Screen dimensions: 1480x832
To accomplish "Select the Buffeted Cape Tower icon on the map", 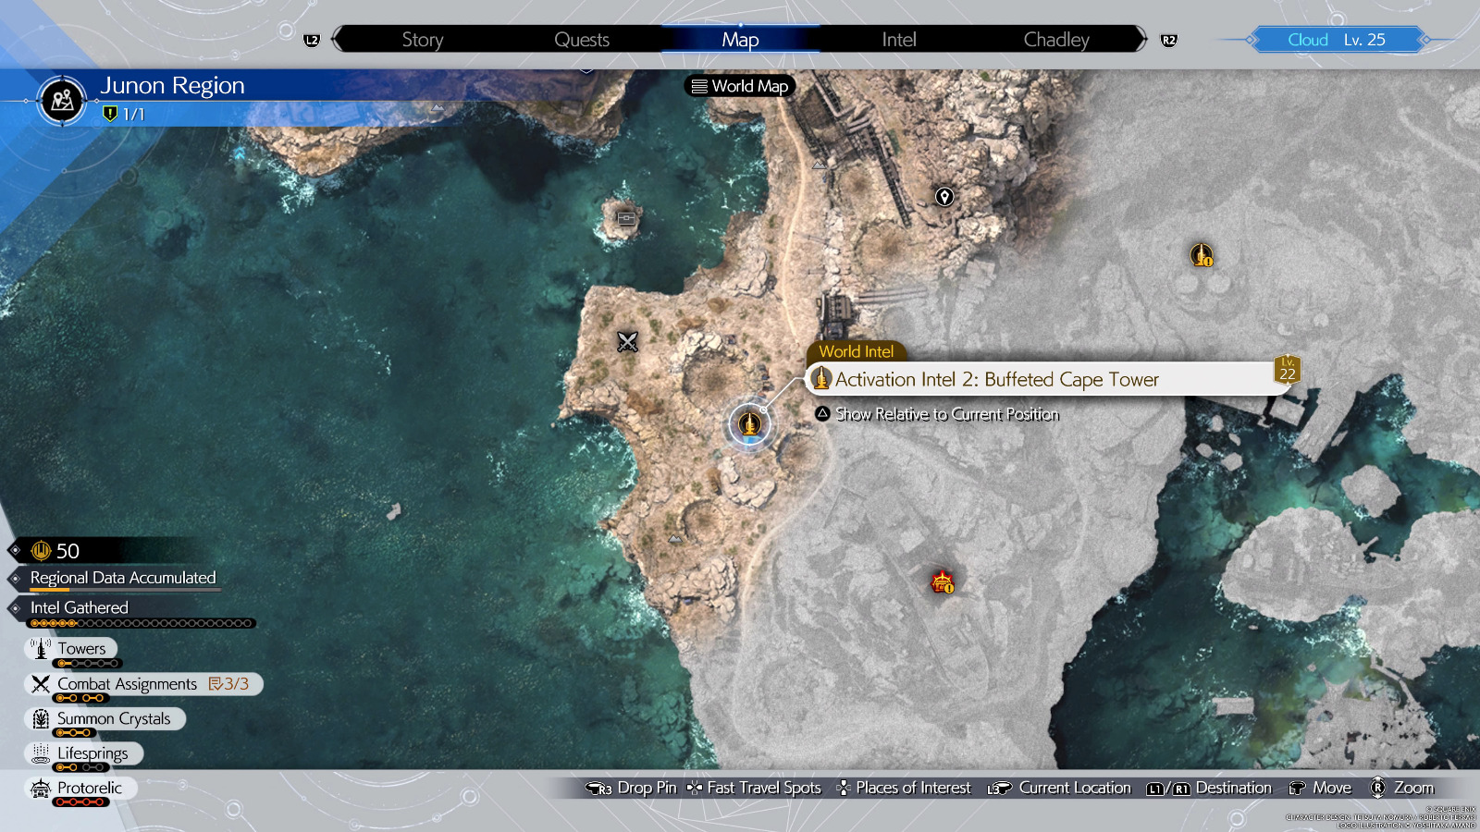I will point(749,423).
